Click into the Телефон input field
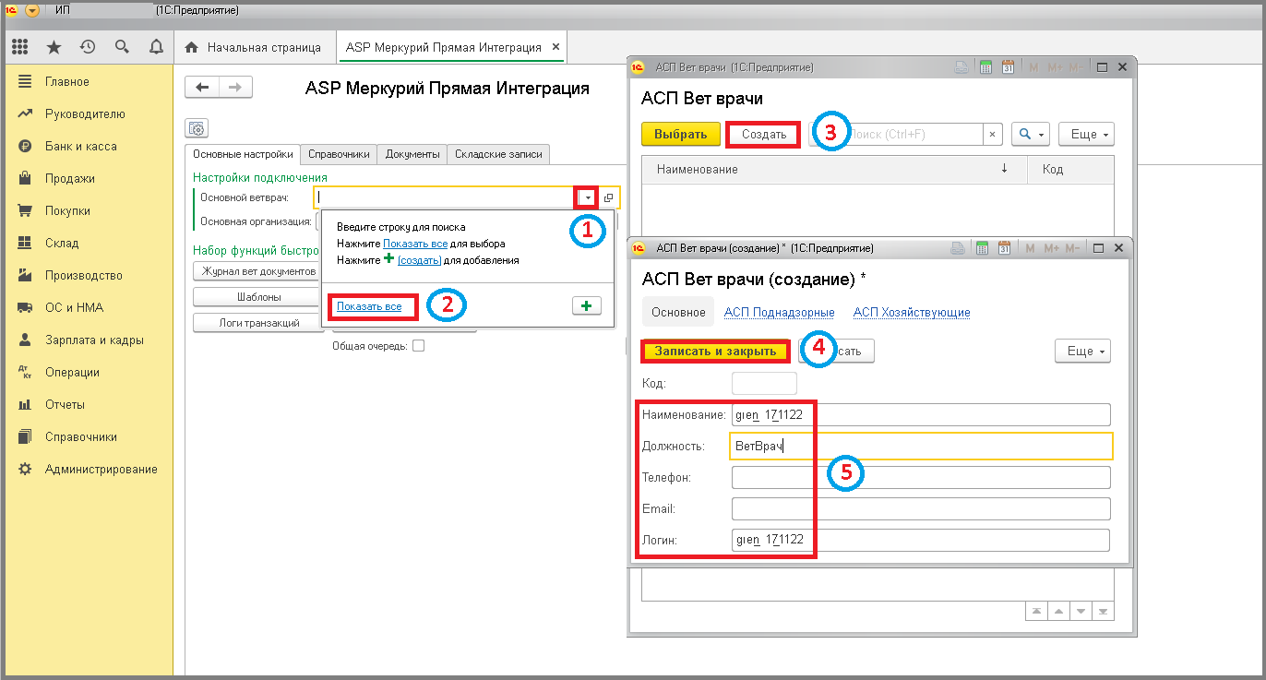The image size is (1266, 680). pyautogui.click(x=921, y=477)
